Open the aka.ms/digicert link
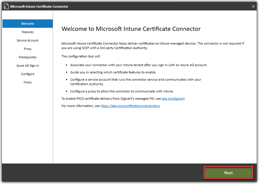 (173, 99)
